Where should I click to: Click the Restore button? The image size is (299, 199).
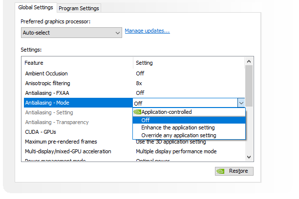point(234,171)
